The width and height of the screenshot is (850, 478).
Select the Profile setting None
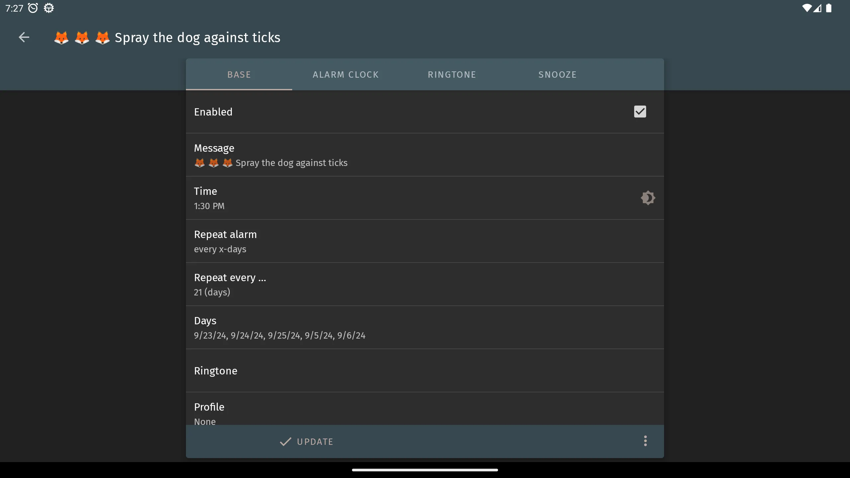(425, 409)
